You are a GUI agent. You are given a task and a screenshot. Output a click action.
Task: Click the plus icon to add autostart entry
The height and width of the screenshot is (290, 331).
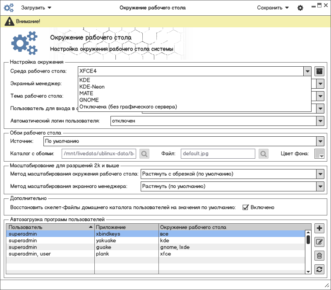pos(319,228)
